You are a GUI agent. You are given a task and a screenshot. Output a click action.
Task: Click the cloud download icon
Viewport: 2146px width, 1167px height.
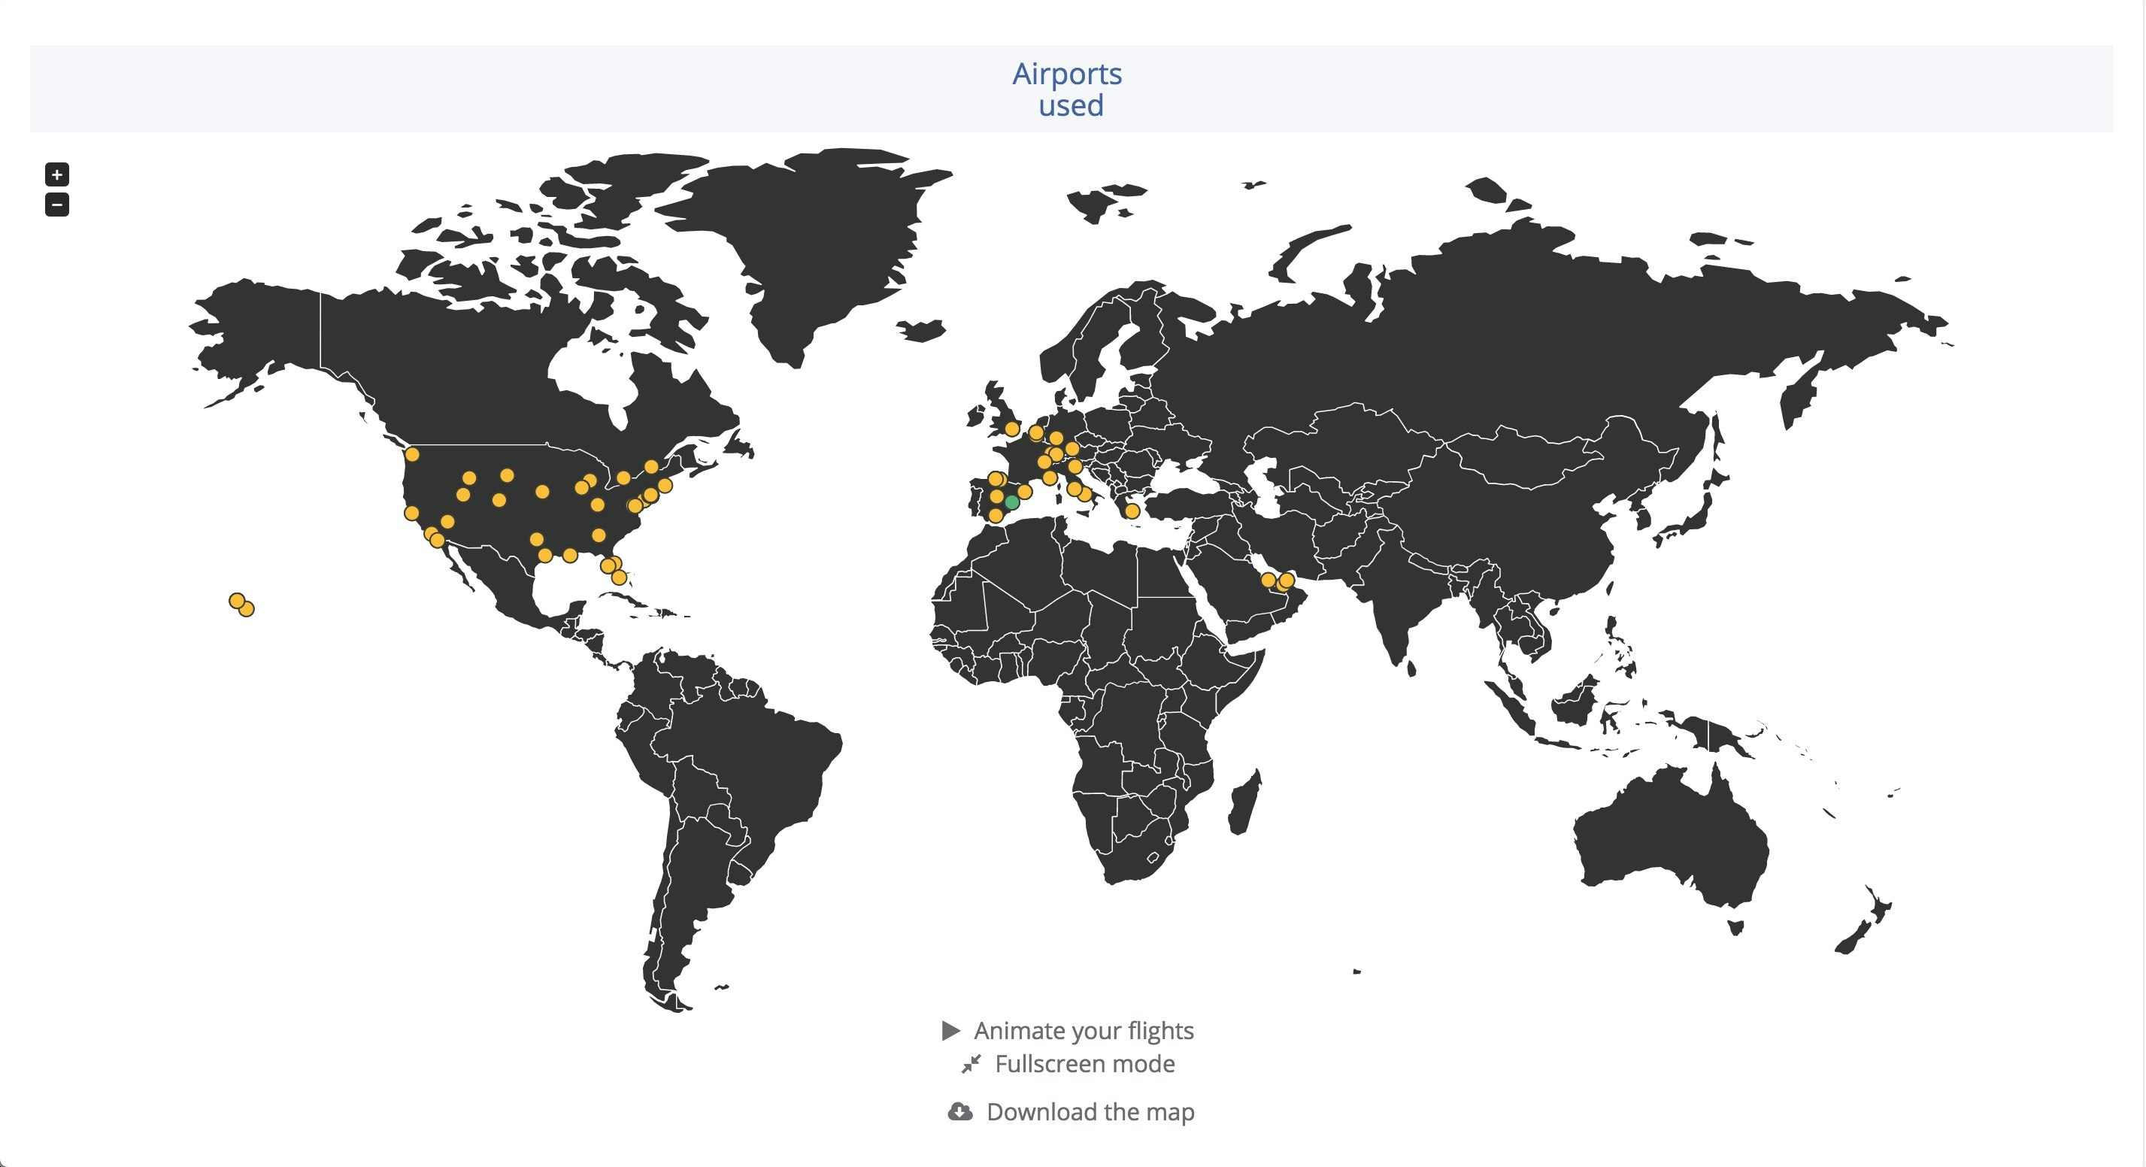point(959,1112)
